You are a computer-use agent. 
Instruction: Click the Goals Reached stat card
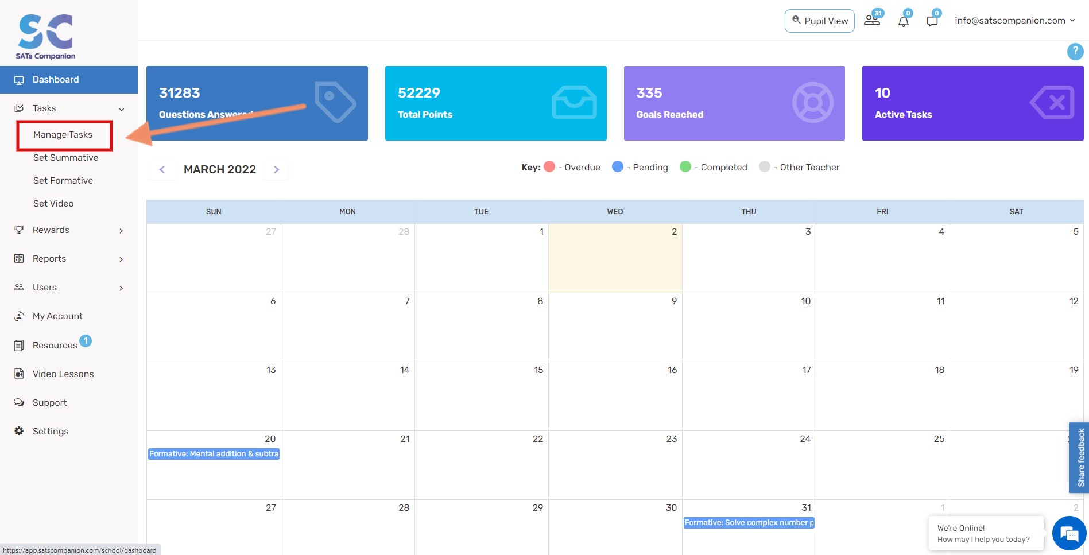(x=734, y=103)
